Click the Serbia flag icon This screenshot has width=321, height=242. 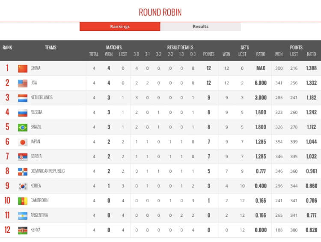pos(23,157)
